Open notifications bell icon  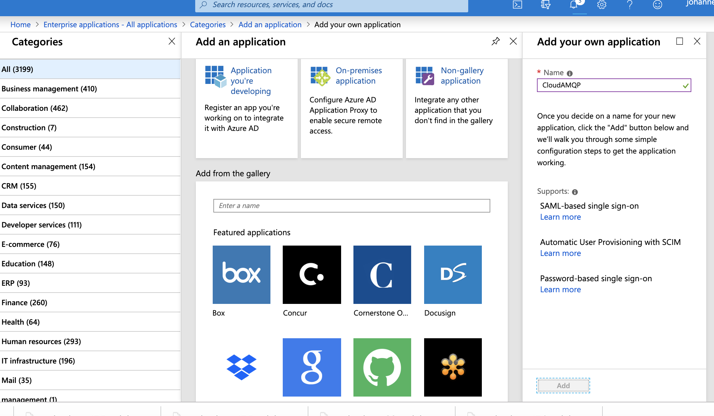(x=574, y=5)
